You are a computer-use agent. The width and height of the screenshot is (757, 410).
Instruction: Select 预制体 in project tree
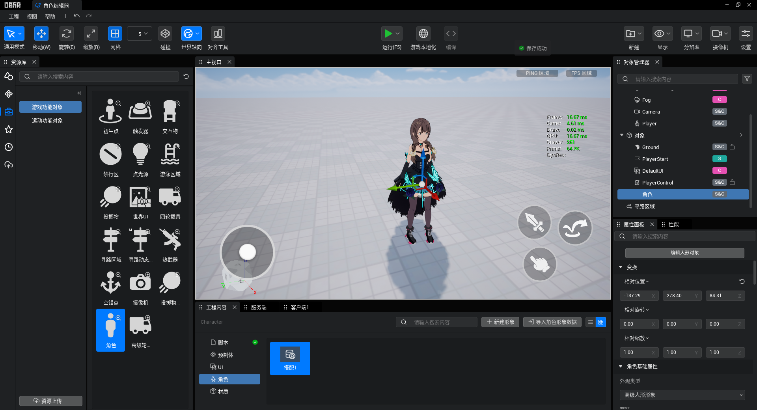(230, 355)
